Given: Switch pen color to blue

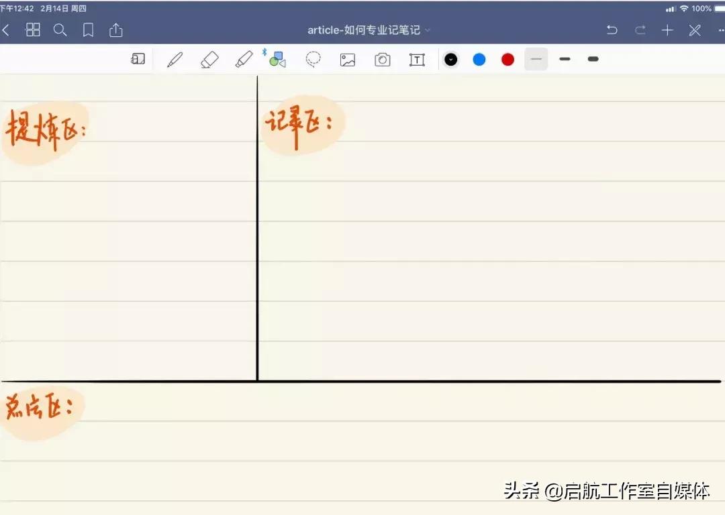Looking at the screenshot, I should tap(479, 59).
